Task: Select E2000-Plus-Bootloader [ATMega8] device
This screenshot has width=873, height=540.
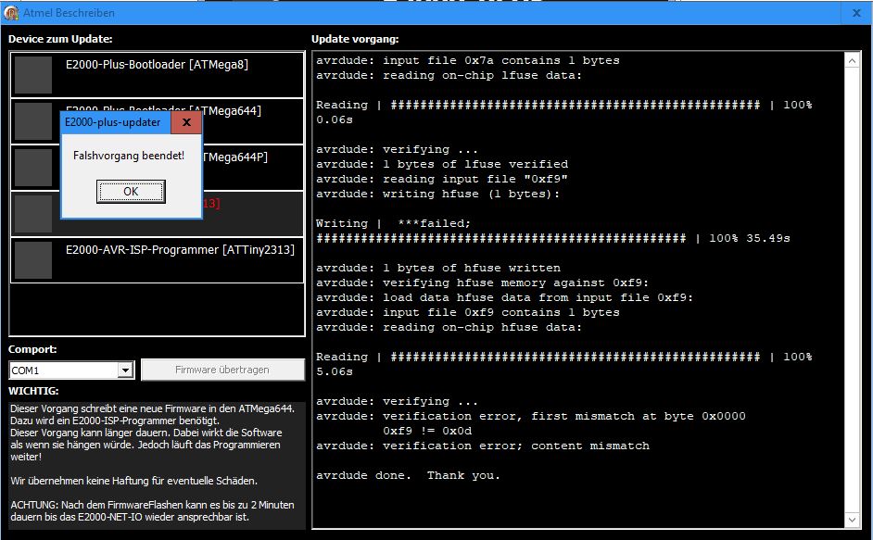Action: (157, 74)
